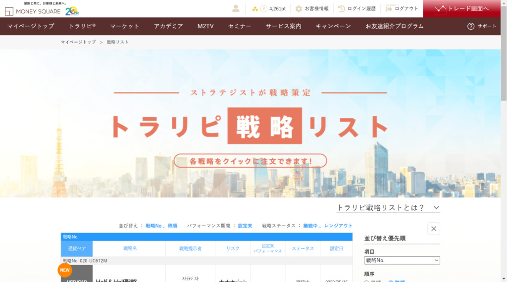507x282 pixels.
Task: Click the clock icon for ログイン履歴
Action: click(342, 9)
